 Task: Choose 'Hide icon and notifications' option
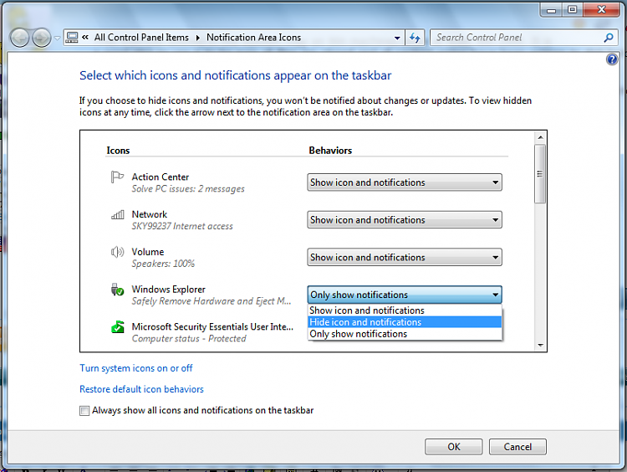(405, 322)
